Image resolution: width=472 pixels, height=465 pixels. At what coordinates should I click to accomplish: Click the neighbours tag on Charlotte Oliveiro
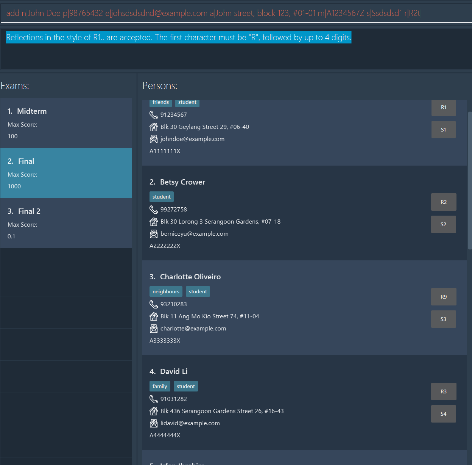point(166,291)
